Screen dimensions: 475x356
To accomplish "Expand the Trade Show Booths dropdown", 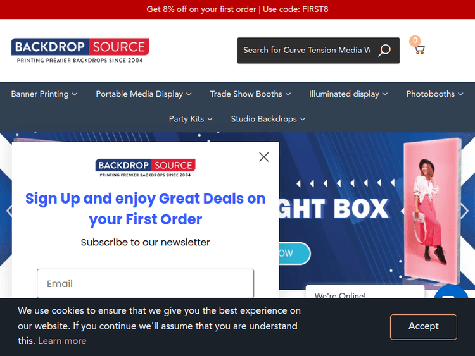I will click(x=250, y=94).
